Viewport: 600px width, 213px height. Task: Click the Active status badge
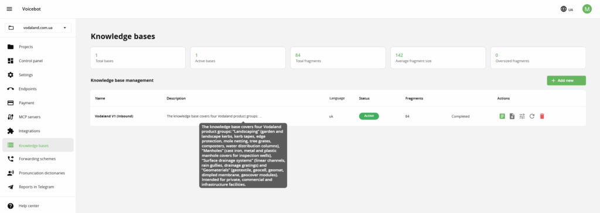coord(369,116)
